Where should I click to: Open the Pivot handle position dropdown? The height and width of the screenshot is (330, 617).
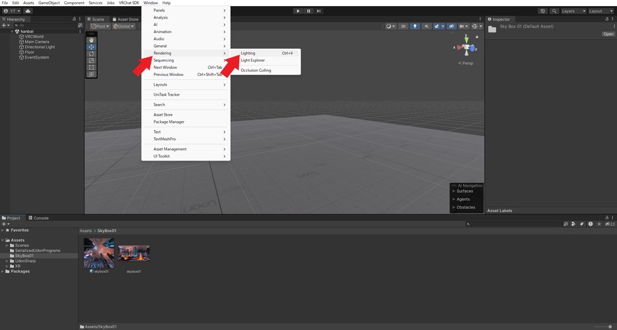click(x=101, y=26)
